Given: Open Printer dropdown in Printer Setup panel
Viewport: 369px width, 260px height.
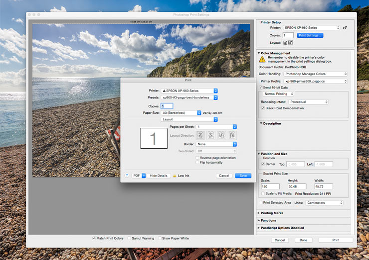Looking at the screenshot, I should (x=312, y=28).
